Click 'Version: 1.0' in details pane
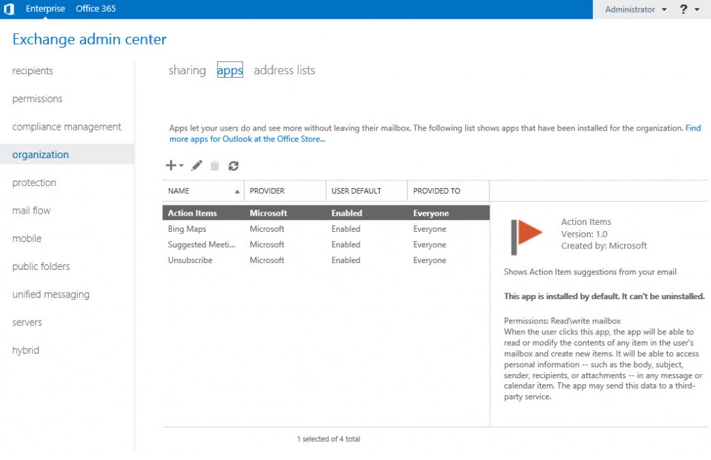The image size is (711, 460). [584, 235]
